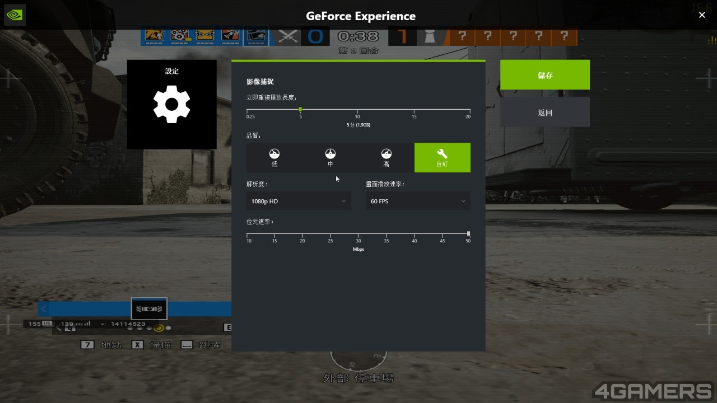Open the 1080p HD resolution dropdown
Viewport: 717px width, 403px height.
pos(299,201)
